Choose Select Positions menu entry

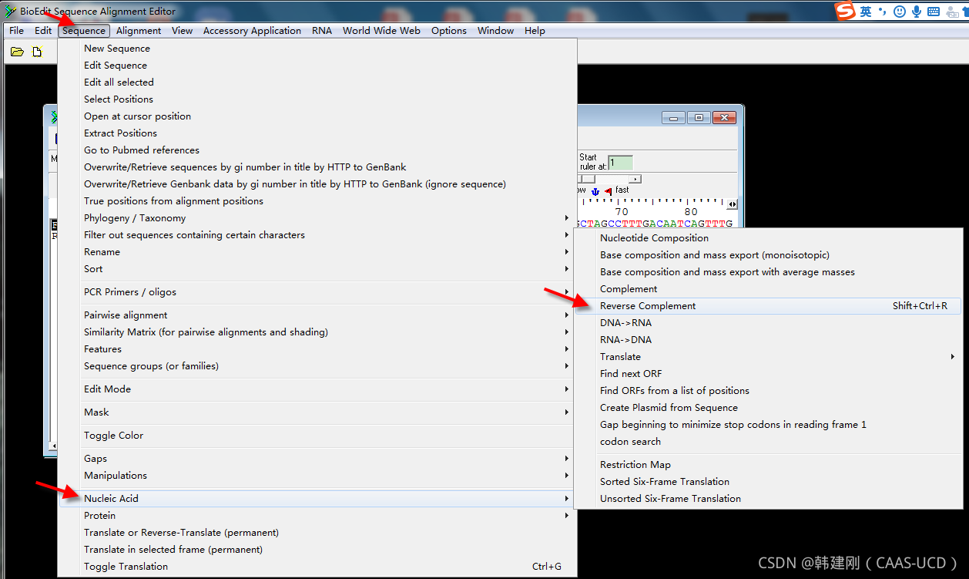coord(317,99)
